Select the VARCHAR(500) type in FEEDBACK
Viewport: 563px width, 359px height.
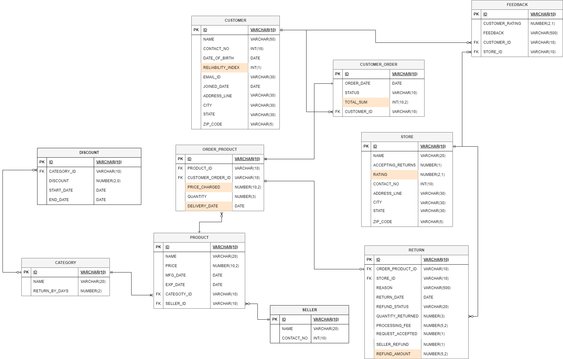544,33
